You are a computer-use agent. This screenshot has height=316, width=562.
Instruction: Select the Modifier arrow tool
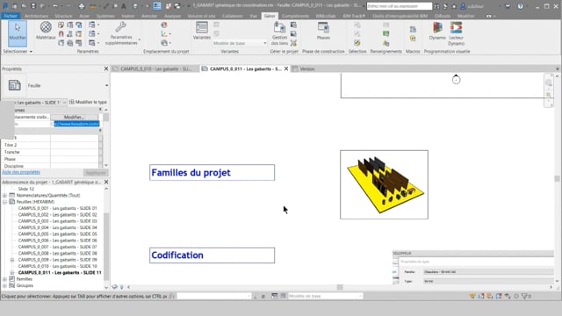click(18, 33)
